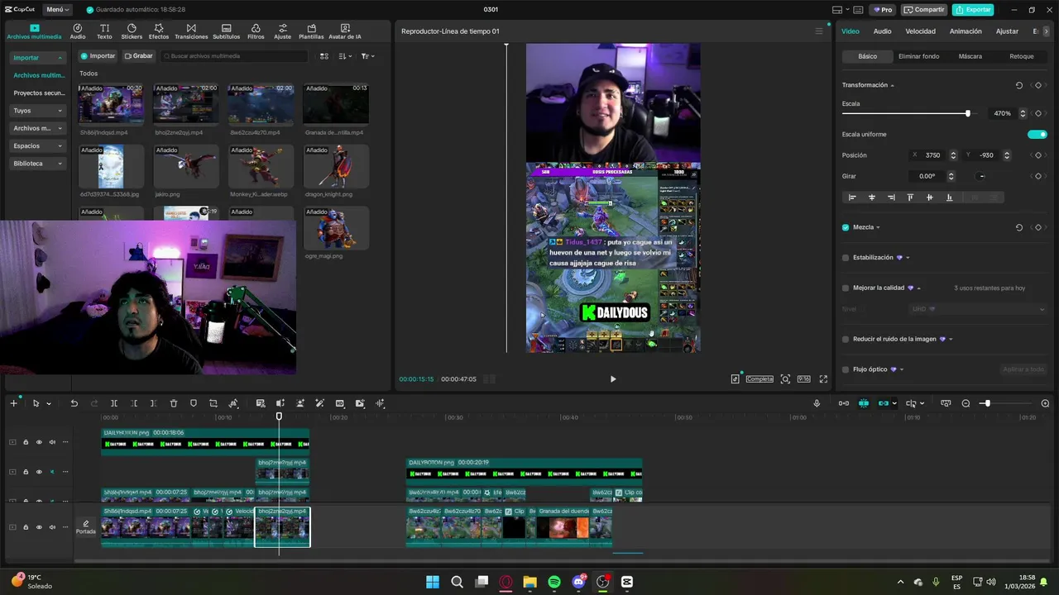Open the Completa preview quality dropdown
This screenshot has width=1059, height=595.
[x=760, y=378]
